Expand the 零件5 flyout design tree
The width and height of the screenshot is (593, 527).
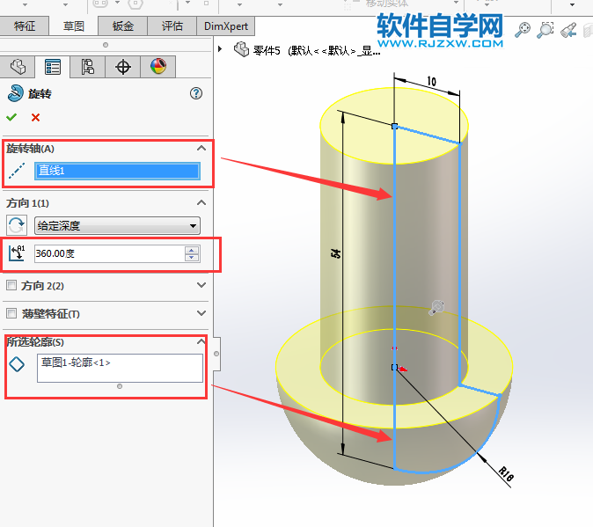(220, 49)
